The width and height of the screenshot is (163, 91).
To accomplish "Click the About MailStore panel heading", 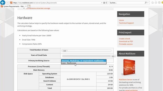I will (131, 54).
